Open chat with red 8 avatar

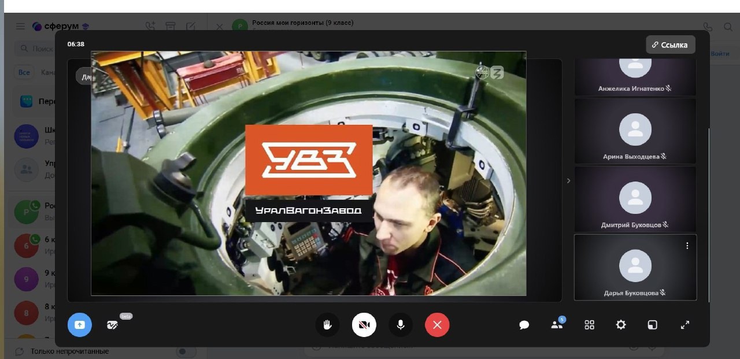[26, 313]
